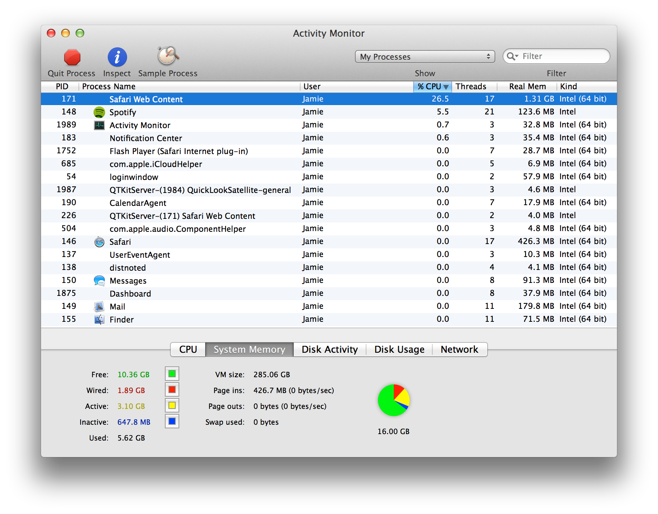Click the green Free memory color swatch

tap(172, 374)
